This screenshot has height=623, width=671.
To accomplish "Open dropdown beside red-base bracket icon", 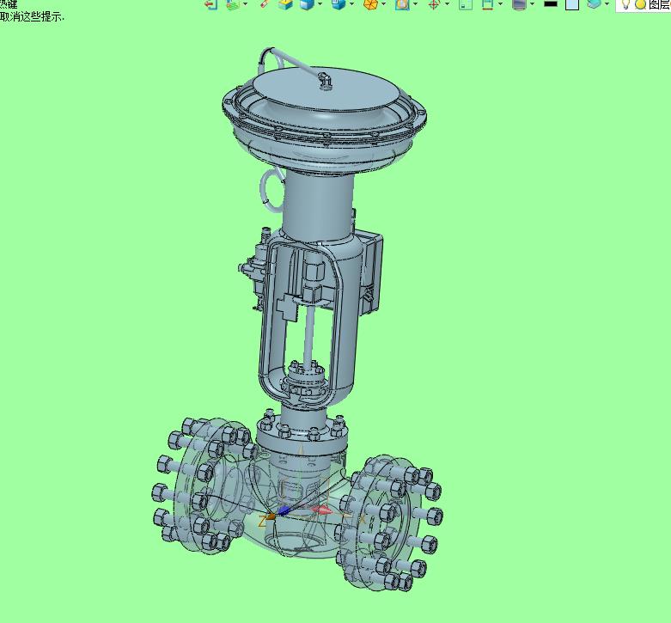I will point(500,3).
